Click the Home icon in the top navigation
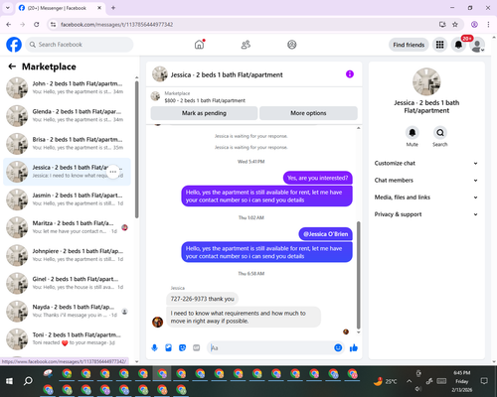 199,45
